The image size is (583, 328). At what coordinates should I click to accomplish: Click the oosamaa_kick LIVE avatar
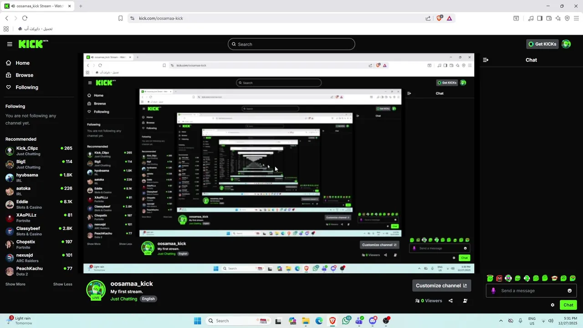96,291
